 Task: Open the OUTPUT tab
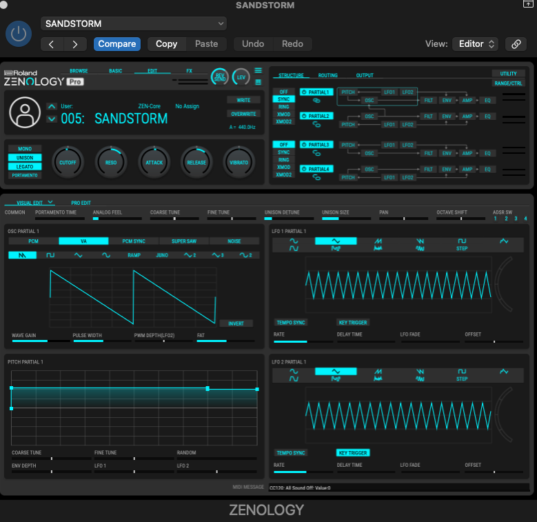[x=365, y=75]
